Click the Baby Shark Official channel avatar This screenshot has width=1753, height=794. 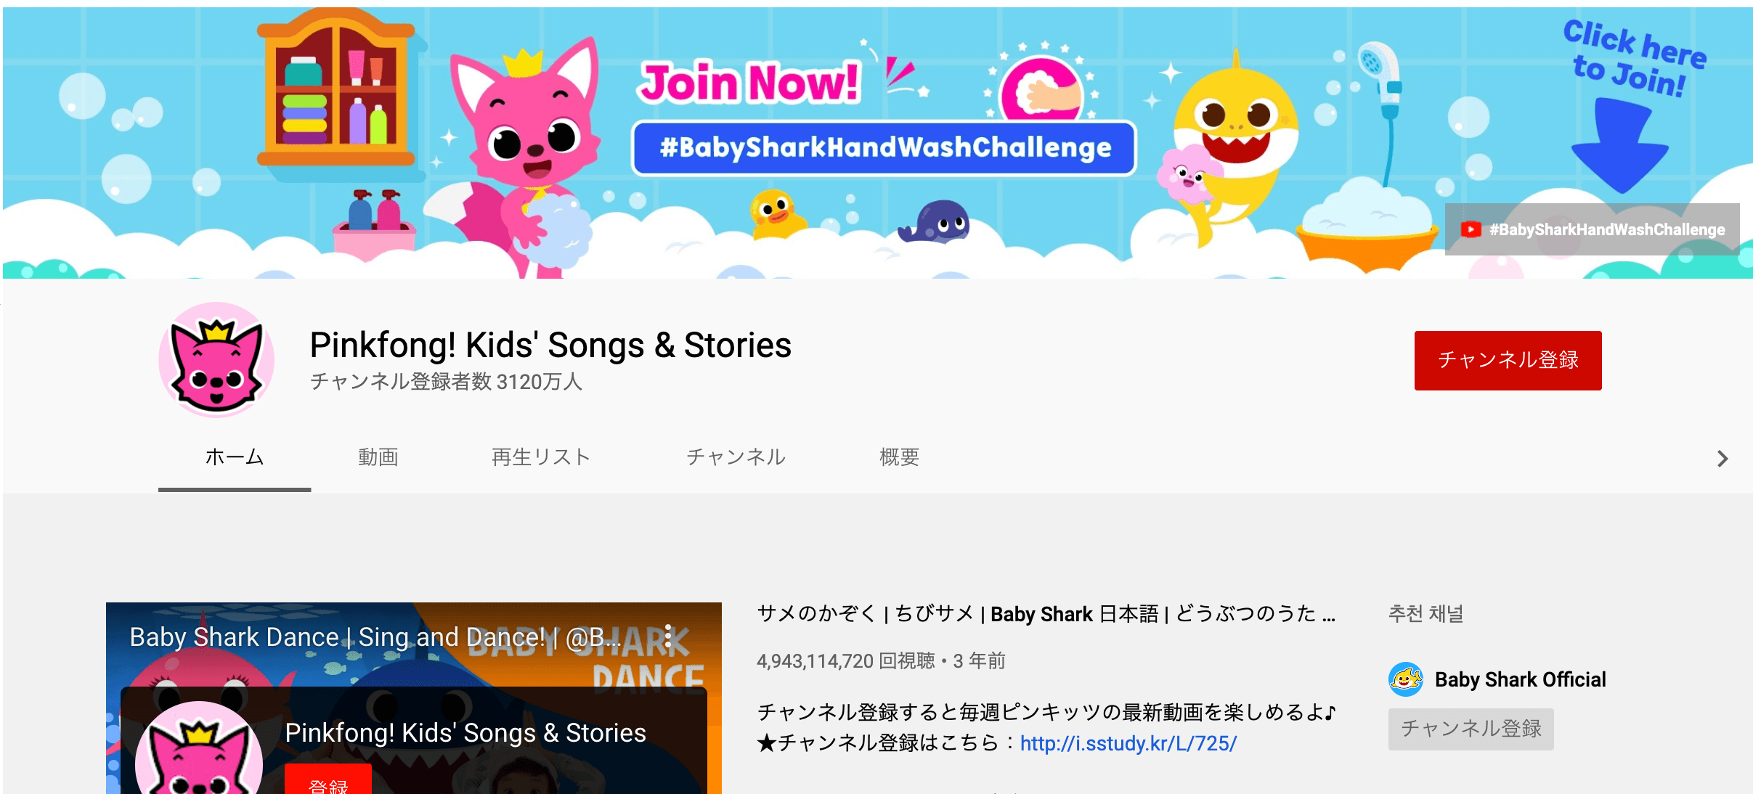tap(1406, 679)
